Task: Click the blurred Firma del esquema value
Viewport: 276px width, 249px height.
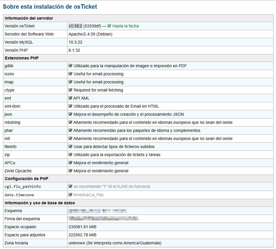Action: point(103,219)
